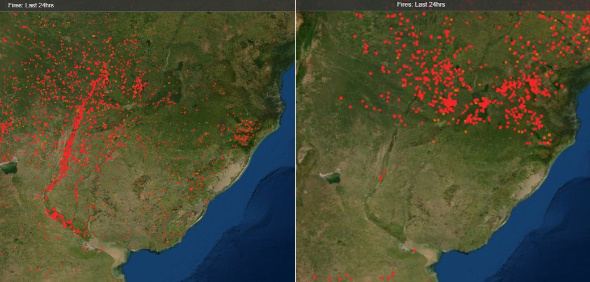Select the largest central fire cluster in the right map
This screenshot has width=590, height=282.
[x=449, y=103]
